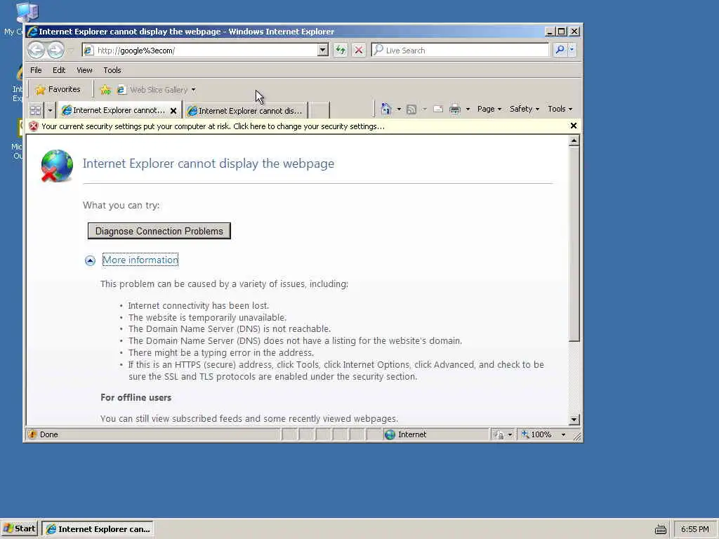Click Internet Explorer taskbar button

click(98, 529)
